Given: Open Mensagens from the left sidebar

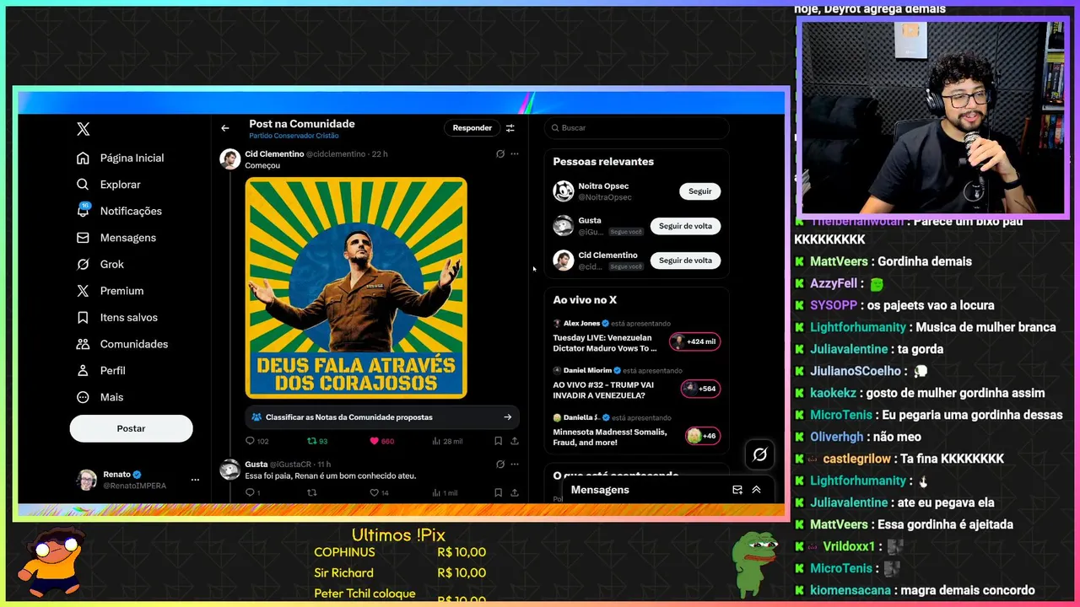Looking at the screenshot, I should (x=116, y=238).
